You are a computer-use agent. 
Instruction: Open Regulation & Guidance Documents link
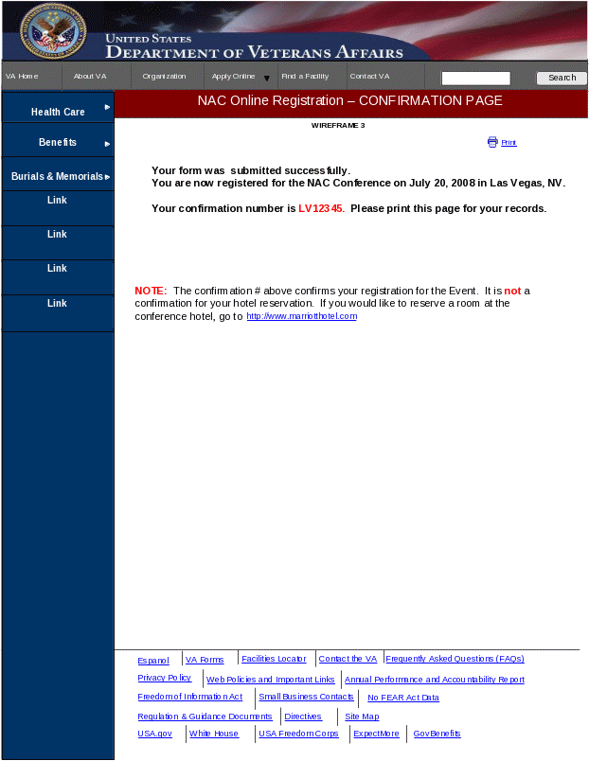tap(205, 717)
